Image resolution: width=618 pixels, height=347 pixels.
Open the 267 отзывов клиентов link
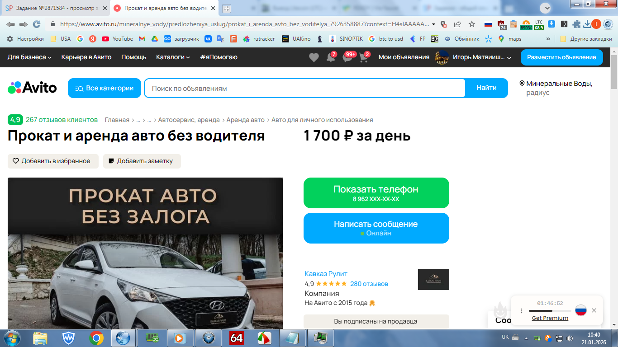pos(62,120)
